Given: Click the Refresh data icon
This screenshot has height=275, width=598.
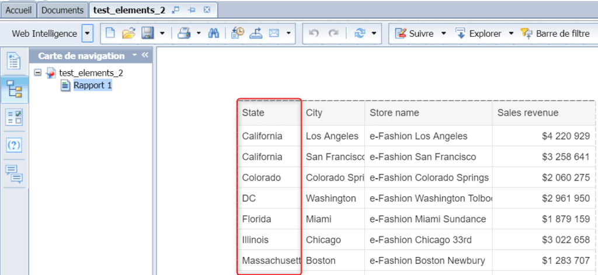Looking at the screenshot, I should [x=360, y=34].
